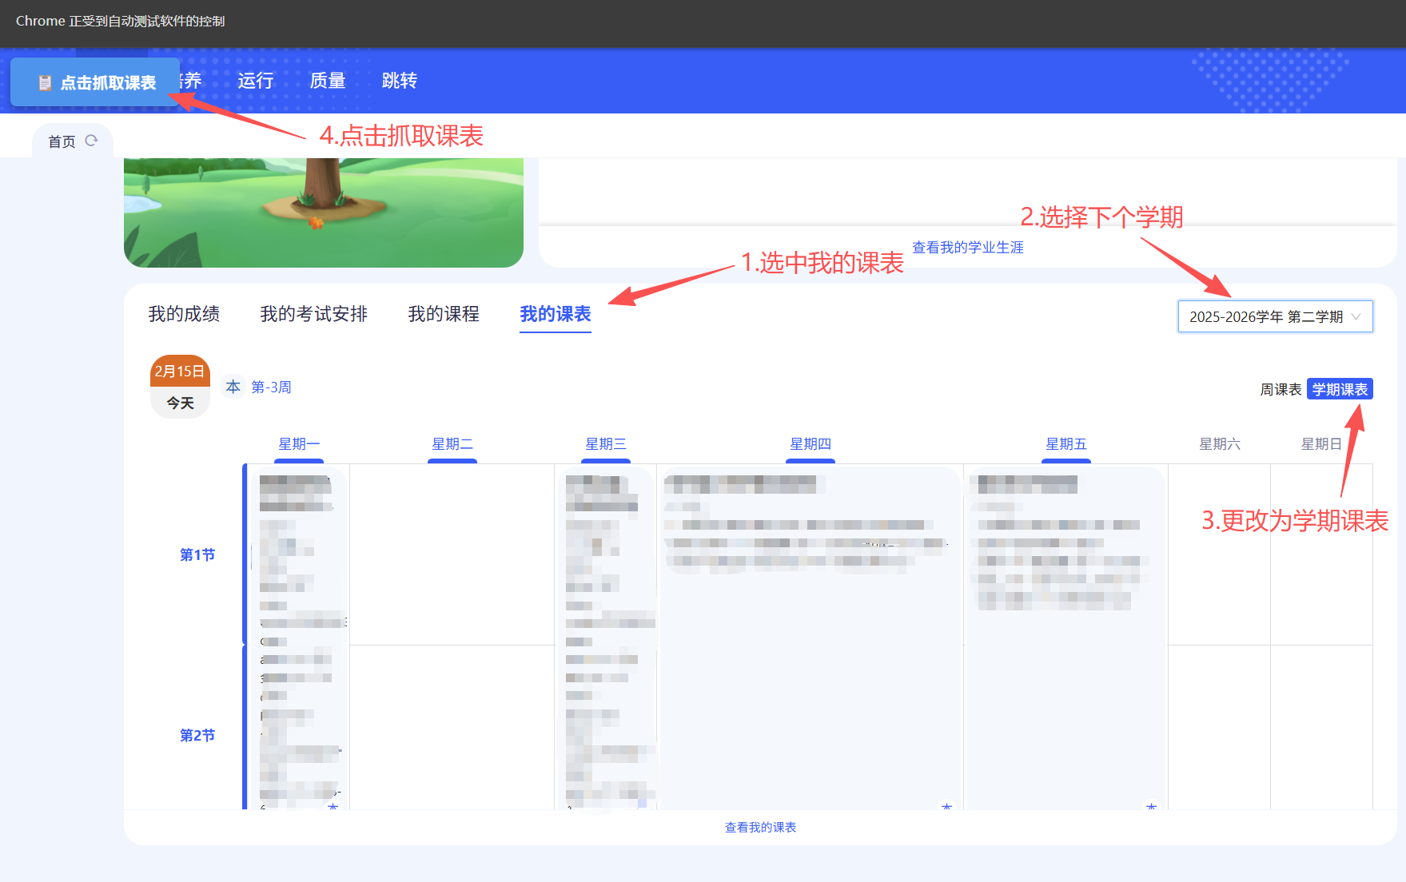
Task: Open the 我的成绩 tab
Action: (184, 314)
